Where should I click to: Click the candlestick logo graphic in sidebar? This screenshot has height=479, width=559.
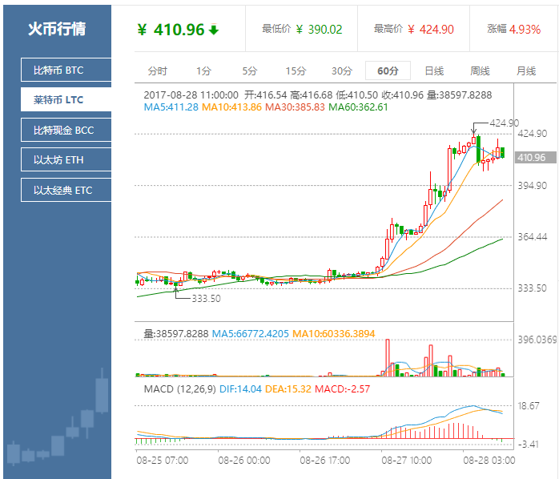tap(58, 425)
